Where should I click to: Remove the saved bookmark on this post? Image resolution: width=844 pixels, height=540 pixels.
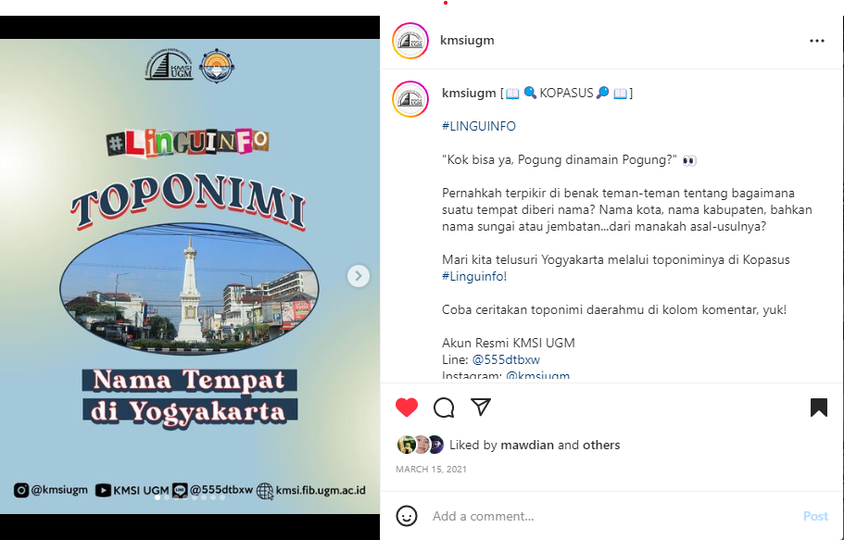818,408
